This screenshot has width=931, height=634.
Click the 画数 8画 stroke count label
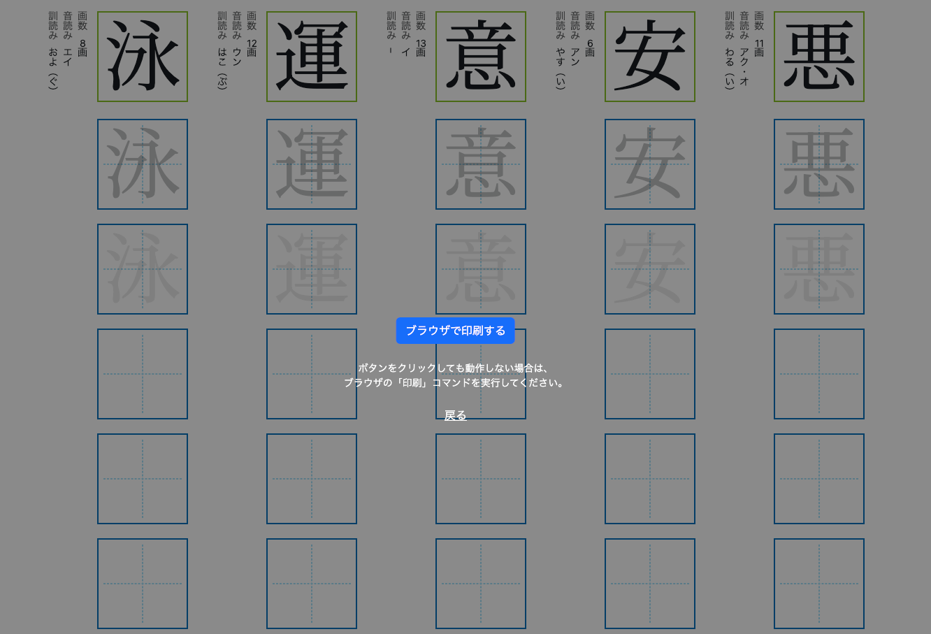click(82, 34)
